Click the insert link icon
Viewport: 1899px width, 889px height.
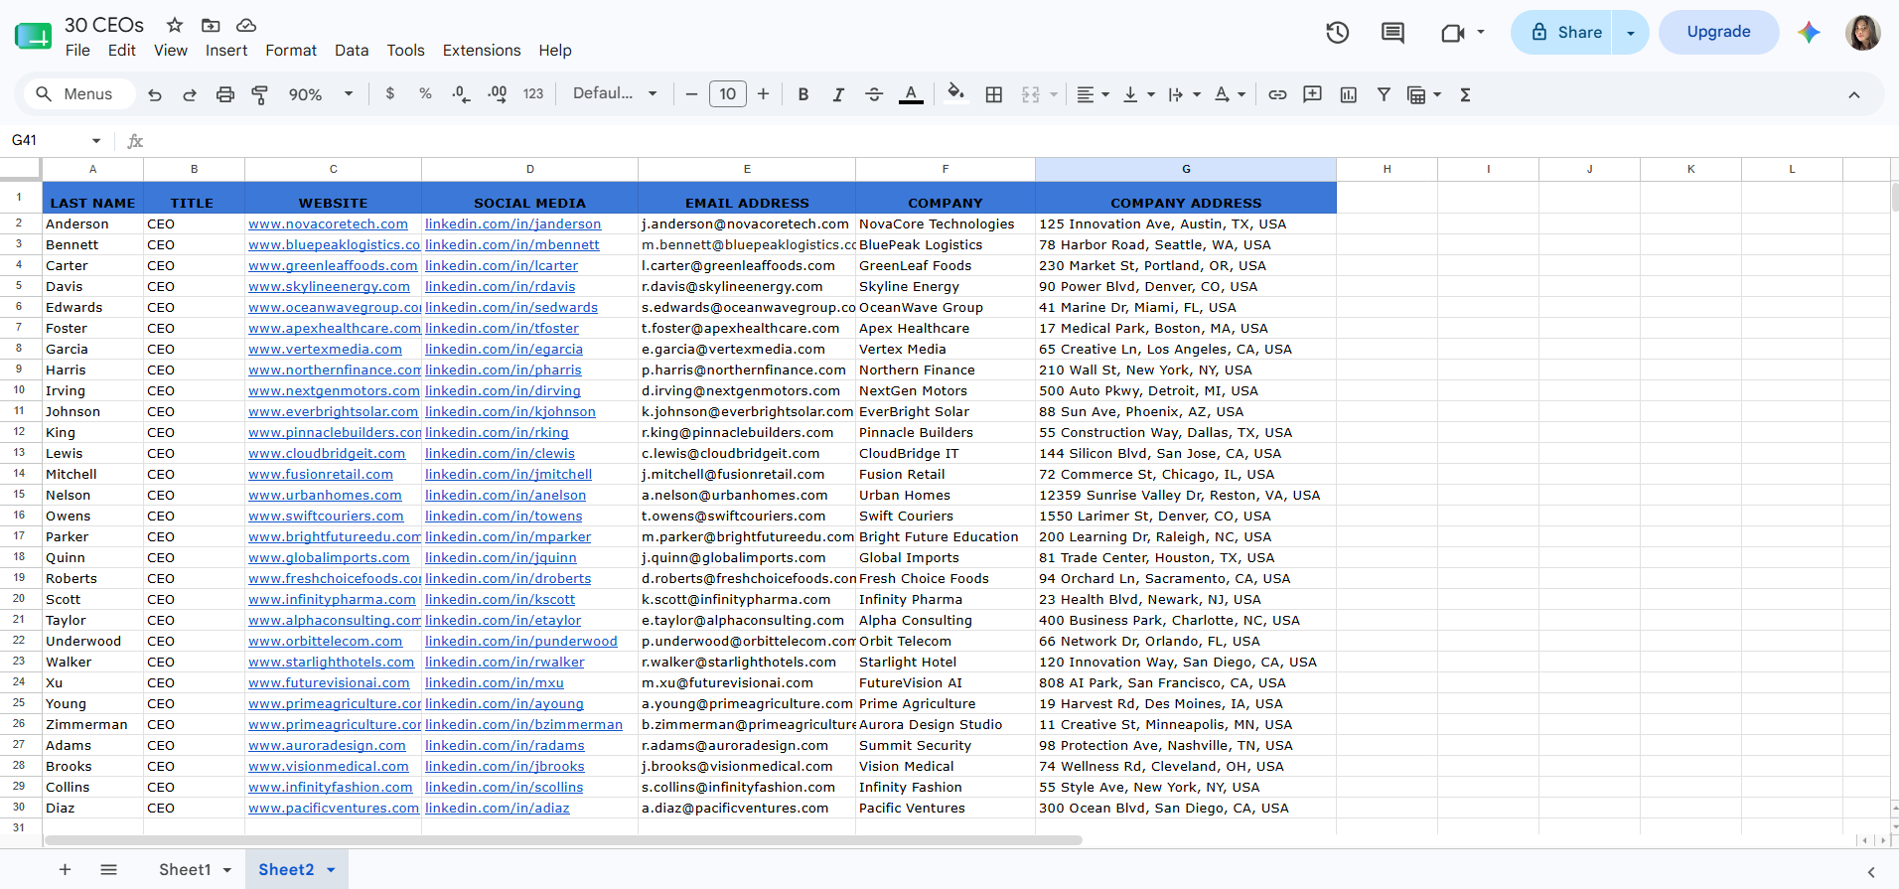(x=1277, y=94)
